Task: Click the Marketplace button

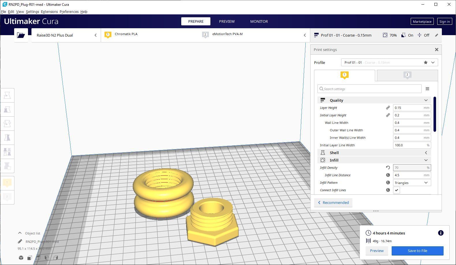Action: click(422, 22)
